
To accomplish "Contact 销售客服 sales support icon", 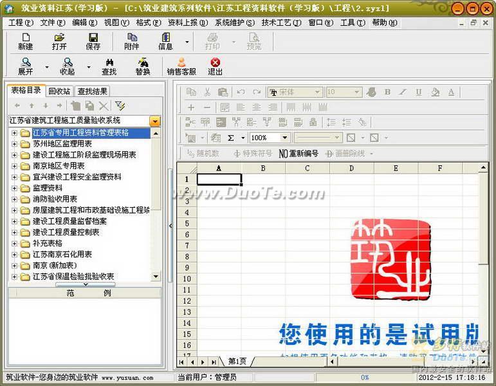I will pyautogui.click(x=181, y=66).
